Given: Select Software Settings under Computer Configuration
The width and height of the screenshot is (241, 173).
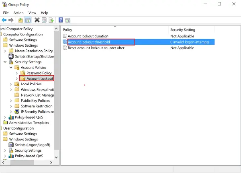Looking at the screenshot, I should [23, 40].
